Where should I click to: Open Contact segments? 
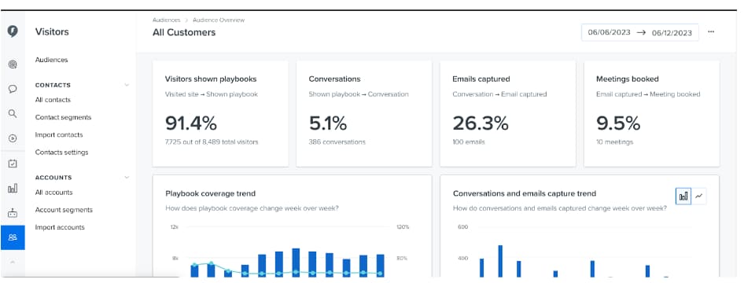(63, 118)
